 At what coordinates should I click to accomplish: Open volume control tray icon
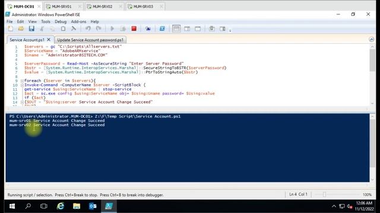point(350,206)
